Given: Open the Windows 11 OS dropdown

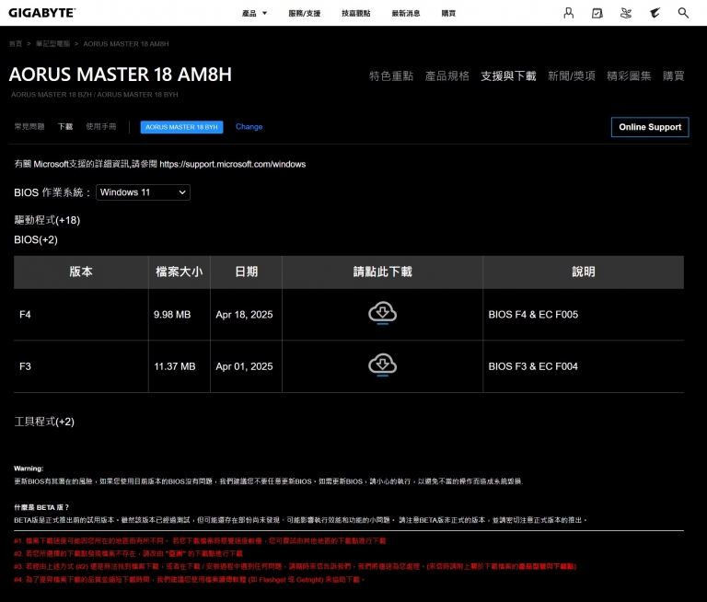Looking at the screenshot, I should [x=143, y=192].
